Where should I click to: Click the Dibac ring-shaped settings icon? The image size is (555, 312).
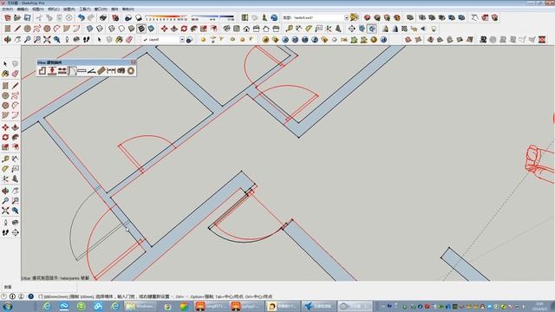pos(131,71)
